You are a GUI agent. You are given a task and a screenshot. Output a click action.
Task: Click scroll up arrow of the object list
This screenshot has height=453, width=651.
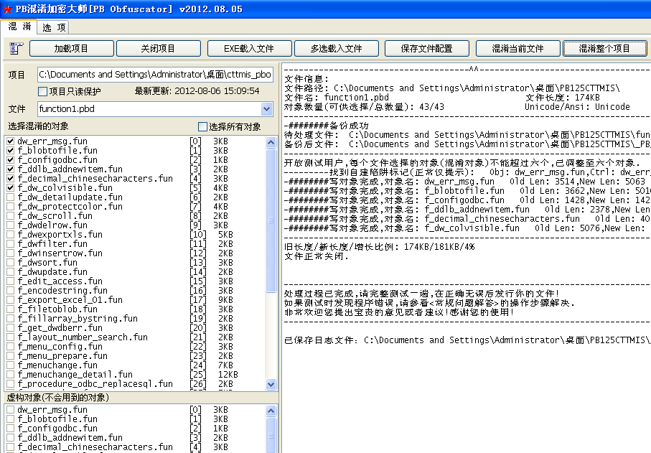click(271, 141)
